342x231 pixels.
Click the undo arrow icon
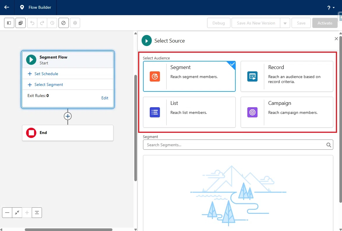(32, 23)
